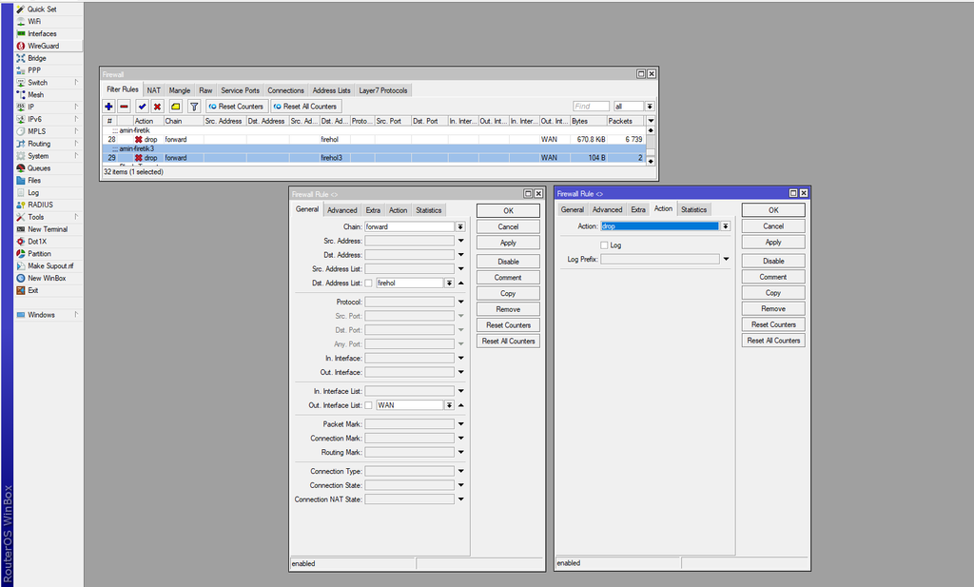Click Comment in right Firewall Rule window
The width and height of the screenshot is (974, 587).
[x=773, y=277]
